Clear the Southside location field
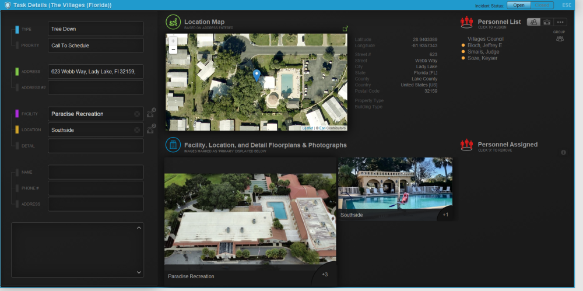The height and width of the screenshot is (291, 583). tap(137, 130)
